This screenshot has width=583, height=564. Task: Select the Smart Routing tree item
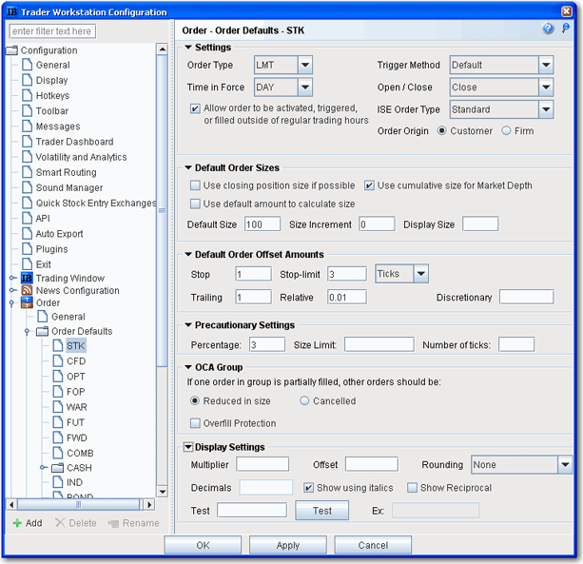pyautogui.click(x=67, y=172)
